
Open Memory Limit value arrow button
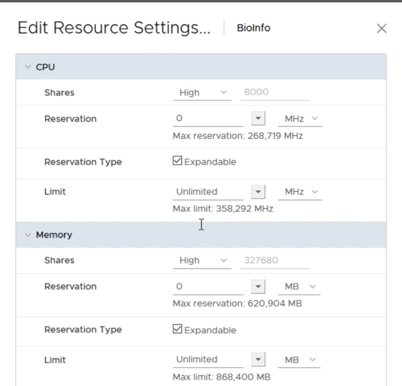(x=258, y=360)
